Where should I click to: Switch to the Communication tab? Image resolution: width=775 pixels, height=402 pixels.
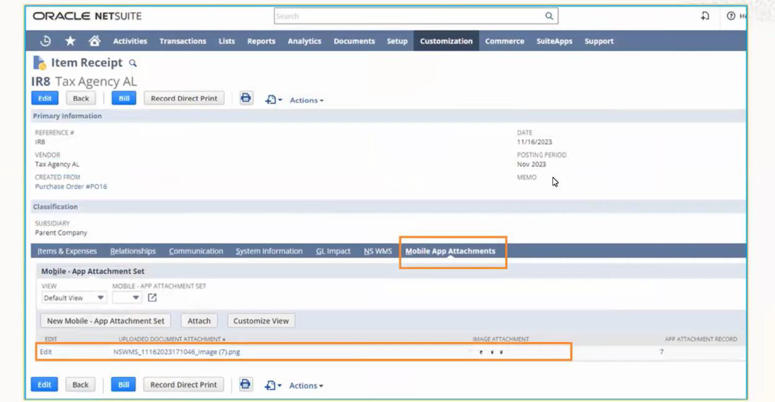click(x=196, y=251)
